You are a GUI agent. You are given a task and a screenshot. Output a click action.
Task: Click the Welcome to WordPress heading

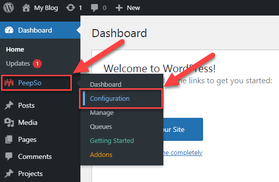[159, 69]
